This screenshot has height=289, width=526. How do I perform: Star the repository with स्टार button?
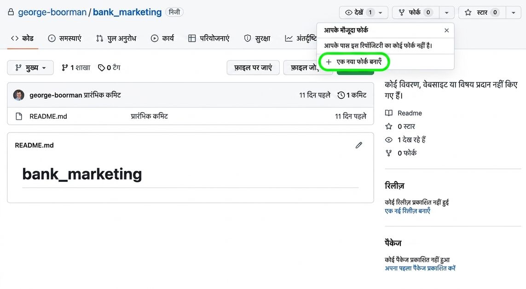(x=481, y=12)
